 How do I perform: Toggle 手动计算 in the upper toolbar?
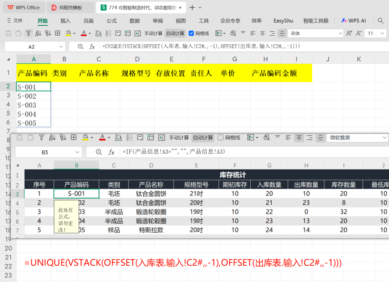(x=153, y=33)
